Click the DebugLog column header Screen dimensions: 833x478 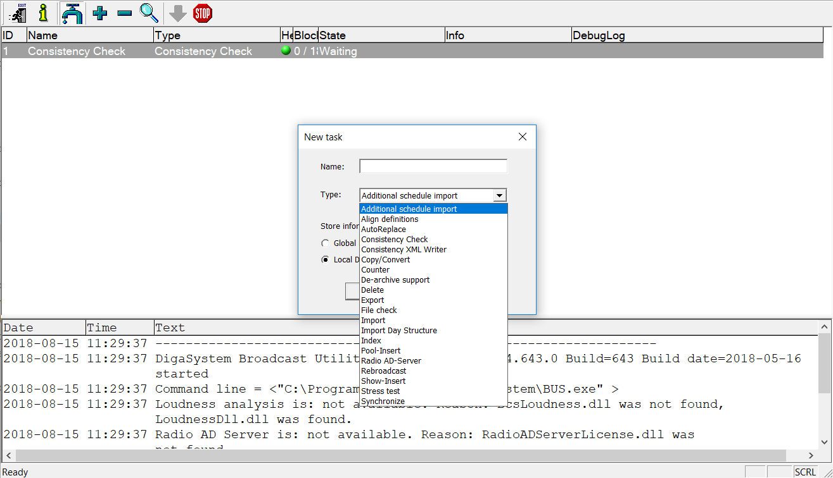[x=599, y=35]
